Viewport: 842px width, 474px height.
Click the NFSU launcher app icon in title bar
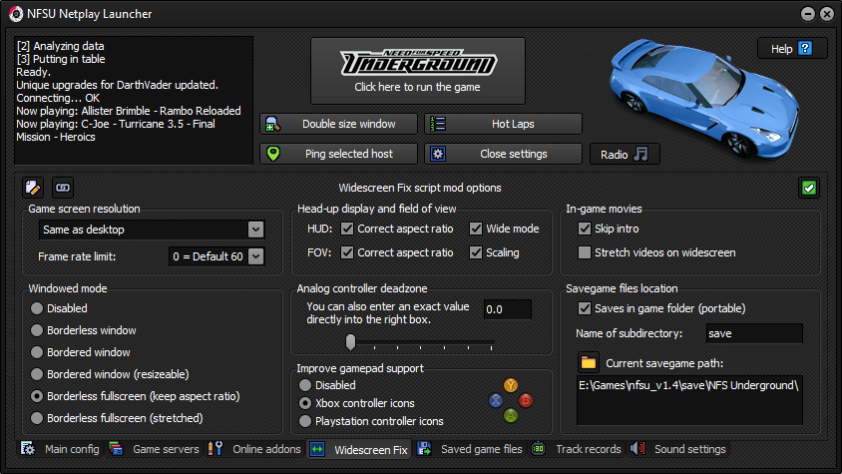click(16, 14)
